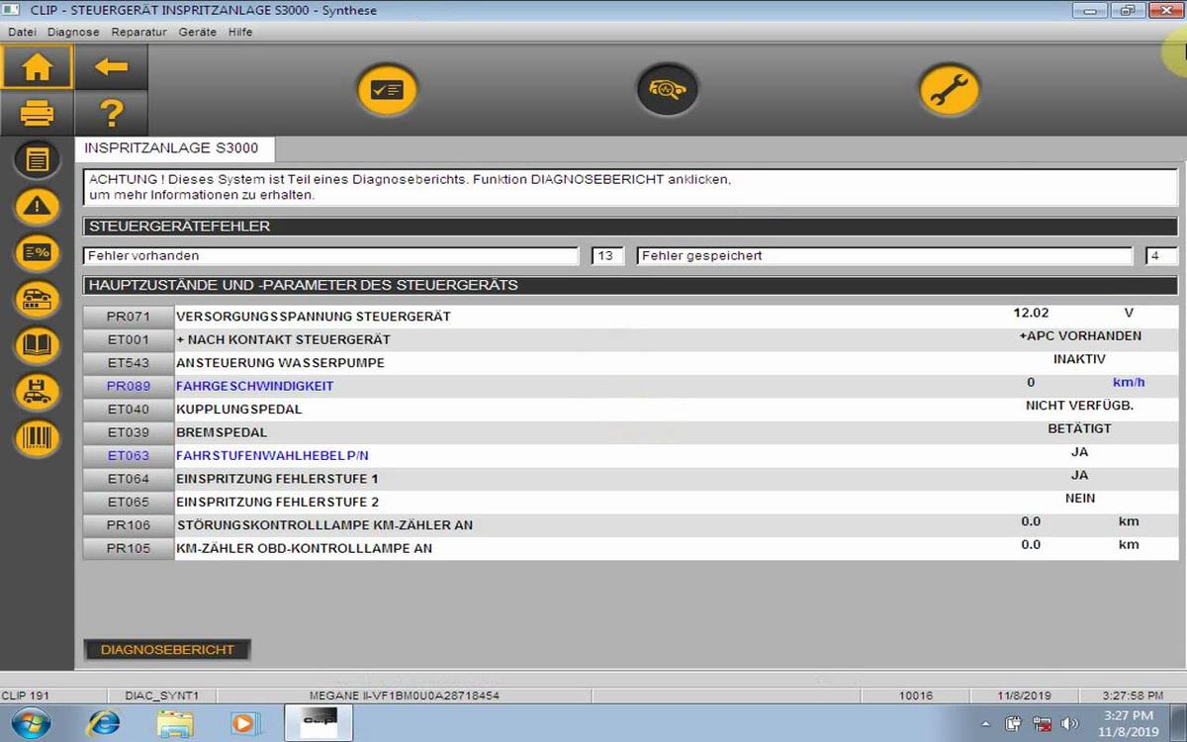Select the INSPRITZANLAGE S3000 tab

point(174,148)
